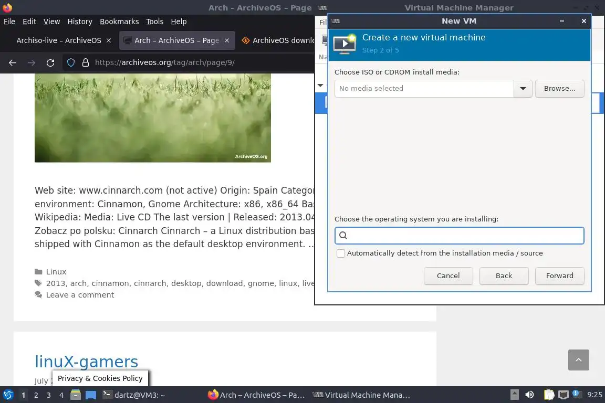Focus the Firefox Arch – ArchiveOS taskbar entry
The image size is (605, 403).
click(257, 395)
